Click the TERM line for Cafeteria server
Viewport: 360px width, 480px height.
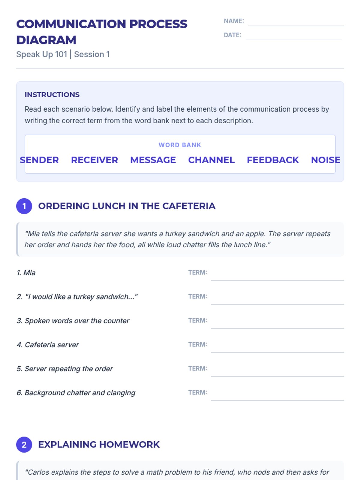click(277, 345)
